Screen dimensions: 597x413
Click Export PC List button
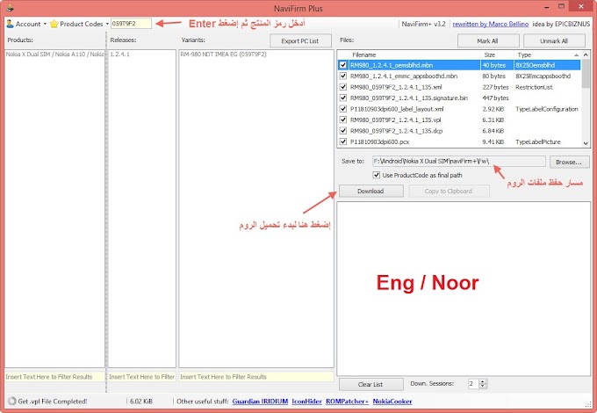pos(300,40)
